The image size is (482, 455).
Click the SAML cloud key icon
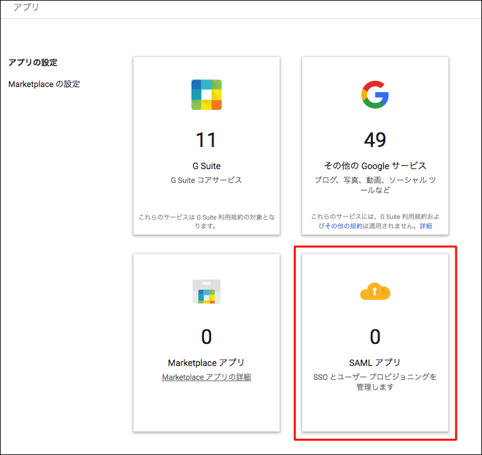pos(375,291)
